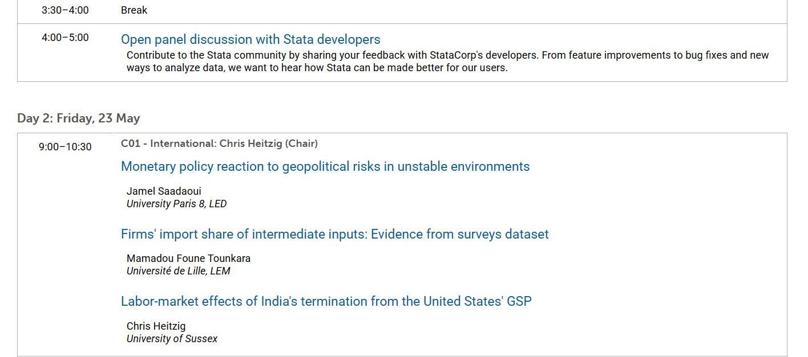Click 'ways to analyze data' in the description
This screenshot has height=357, width=808.
coord(173,68)
